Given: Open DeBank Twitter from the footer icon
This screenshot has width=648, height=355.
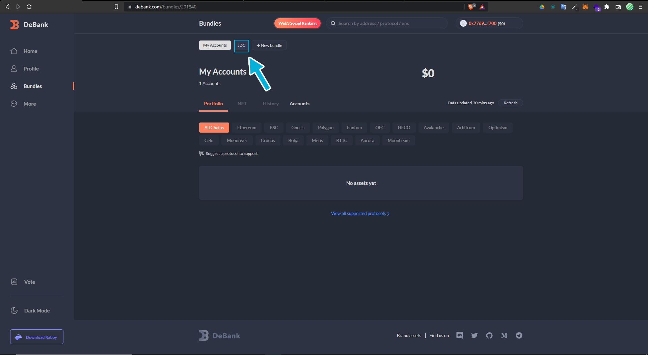Looking at the screenshot, I should pos(474,335).
